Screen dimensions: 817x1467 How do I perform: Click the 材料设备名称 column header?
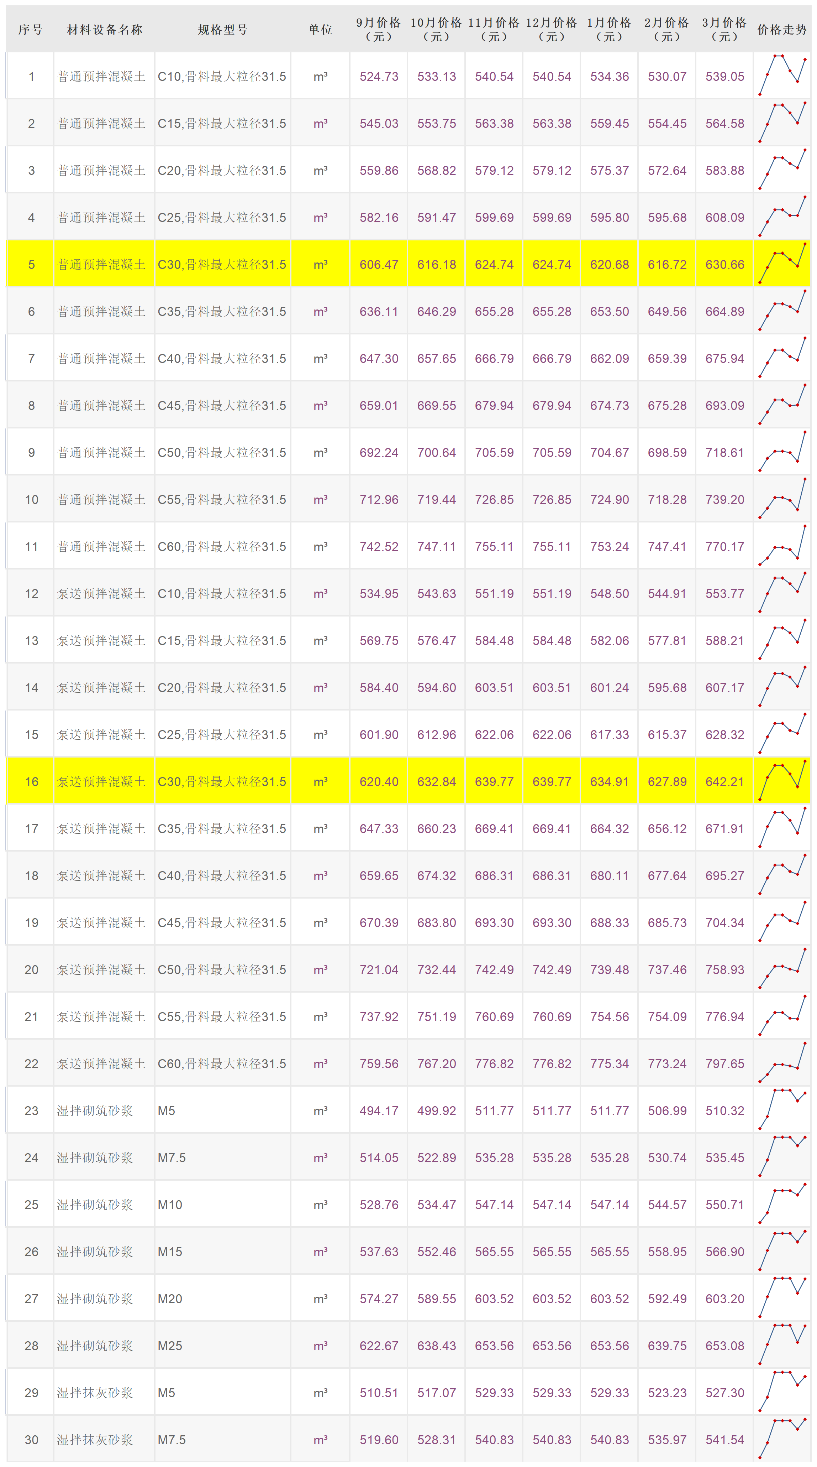click(105, 30)
